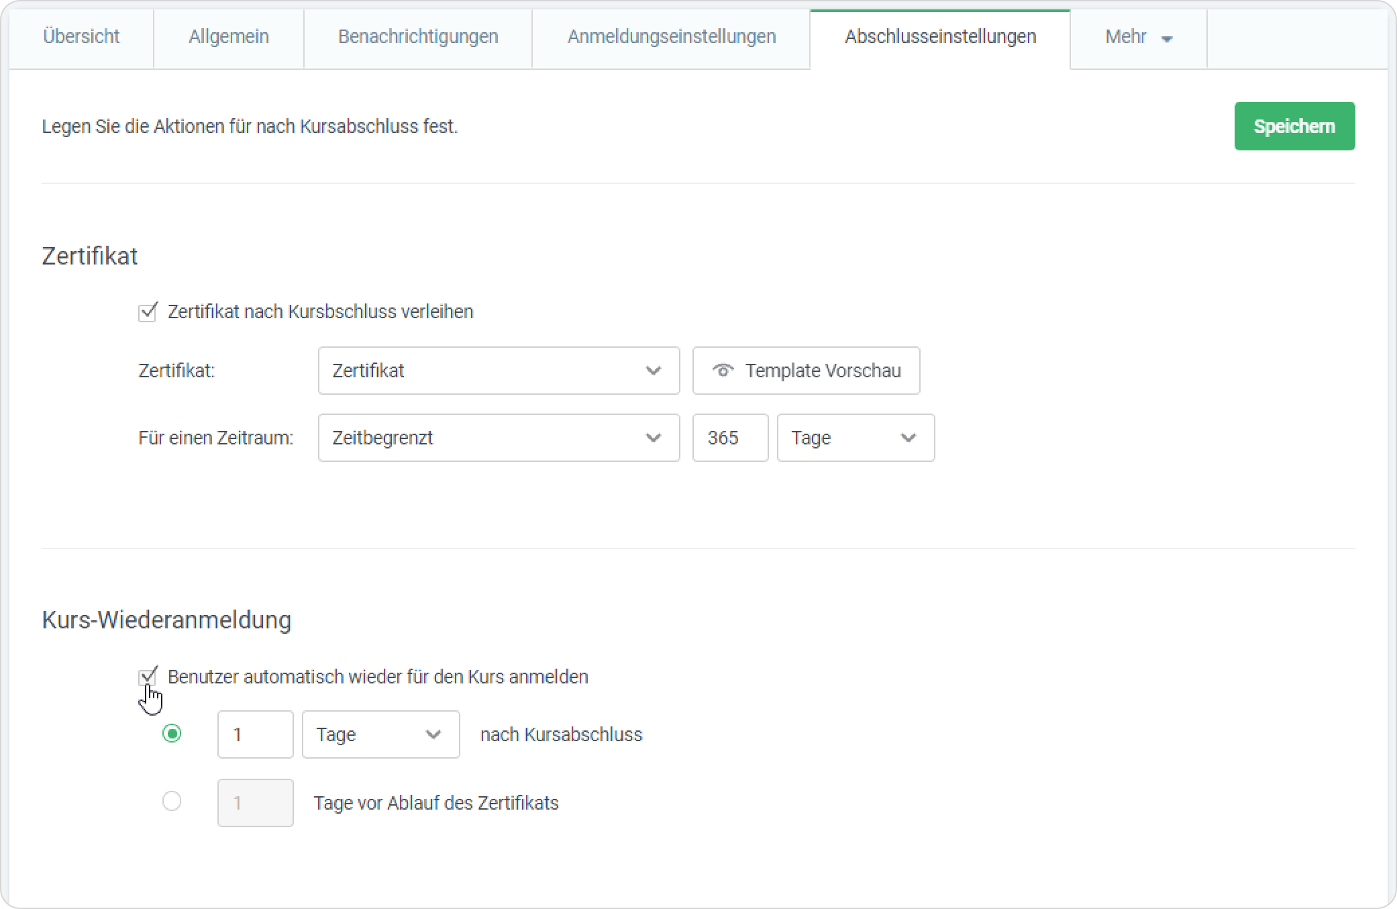This screenshot has height=909, width=1397.
Task: Open the Zertifikat template dropdown
Action: [499, 371]
